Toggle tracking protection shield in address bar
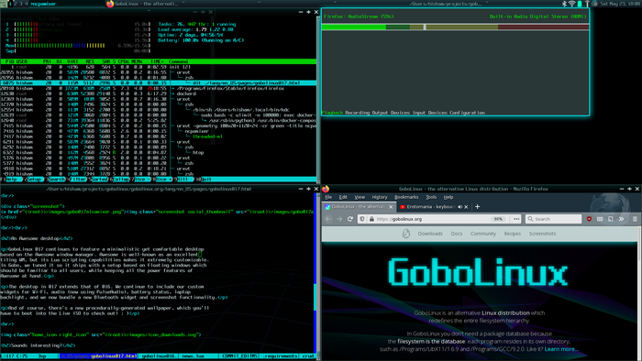 362,219
